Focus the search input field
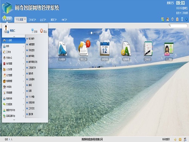 coord(178,26)
